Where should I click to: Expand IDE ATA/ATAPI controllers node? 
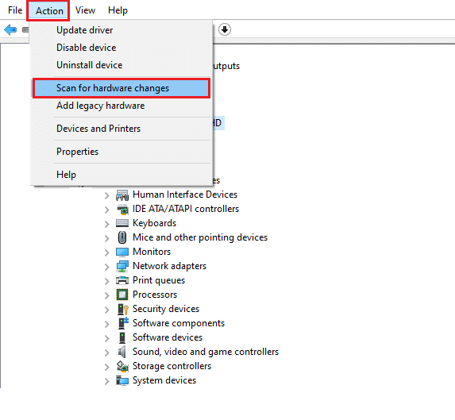(x=106, y=210)
